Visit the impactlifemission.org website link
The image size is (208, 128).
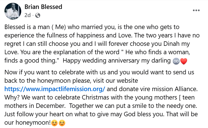(55, 89)
